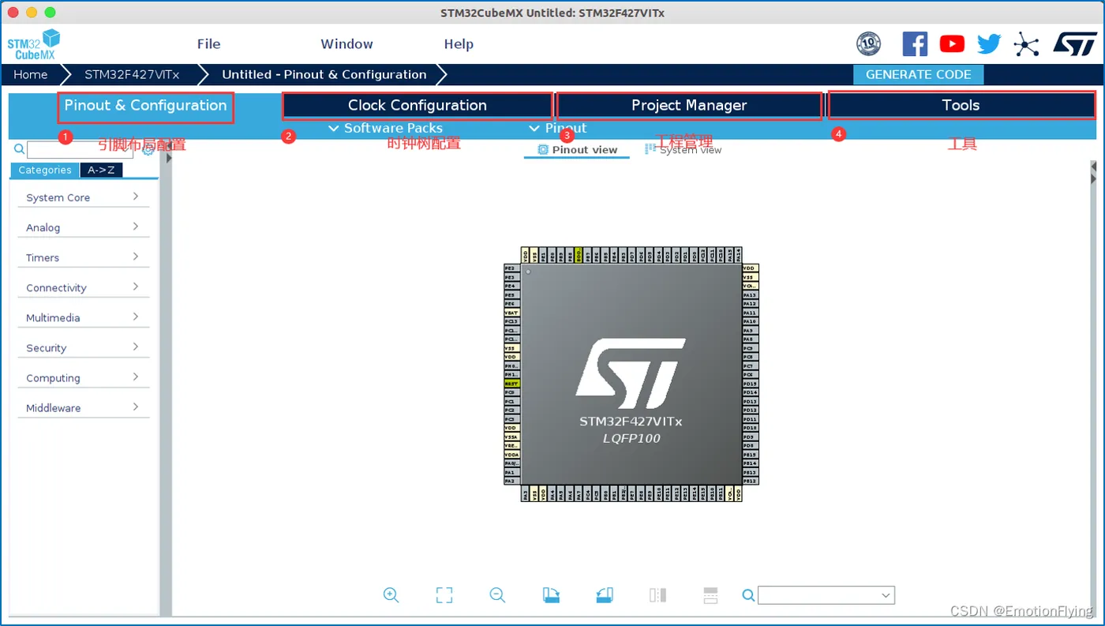1105x626 pixels.
Task: Open the Window menu
Action: click(346, 44)
